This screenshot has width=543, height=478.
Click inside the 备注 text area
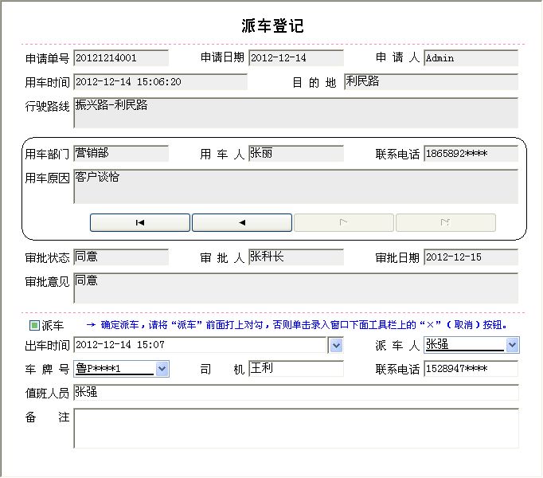tap(295, 429)
